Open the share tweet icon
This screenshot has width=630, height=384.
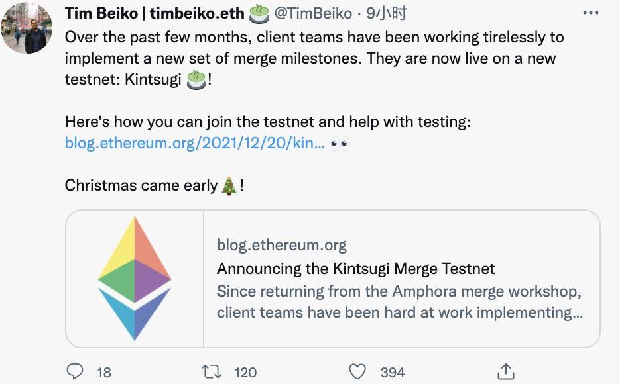505,372
